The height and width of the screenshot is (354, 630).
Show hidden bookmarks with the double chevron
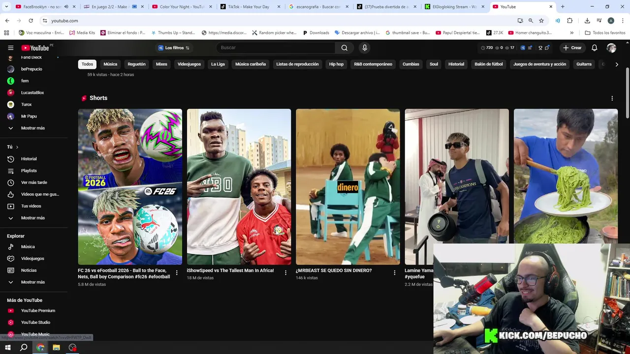pyautogui.click(x=571, y=33)
